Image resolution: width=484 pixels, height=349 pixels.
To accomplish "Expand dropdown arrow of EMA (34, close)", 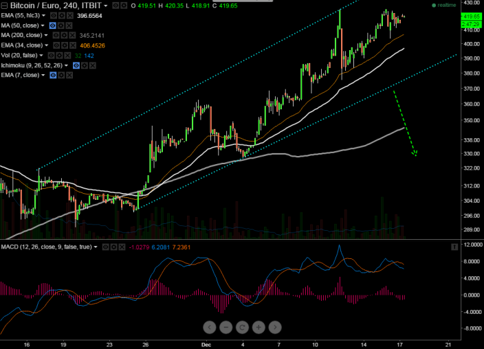I will coord(47,45).
